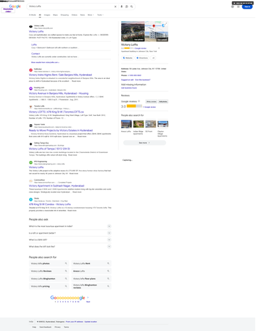Viewport: 258px width, 331px height.
Task: Go to Google homepage via the logo
Action: coord(15,7)
